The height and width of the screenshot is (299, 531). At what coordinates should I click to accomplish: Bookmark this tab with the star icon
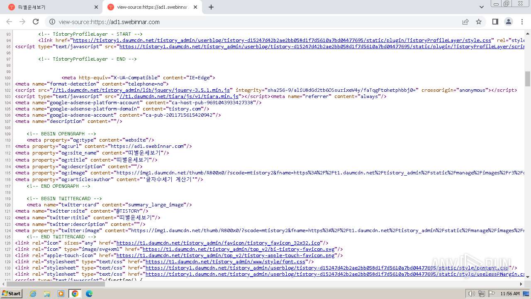point(479,22)
